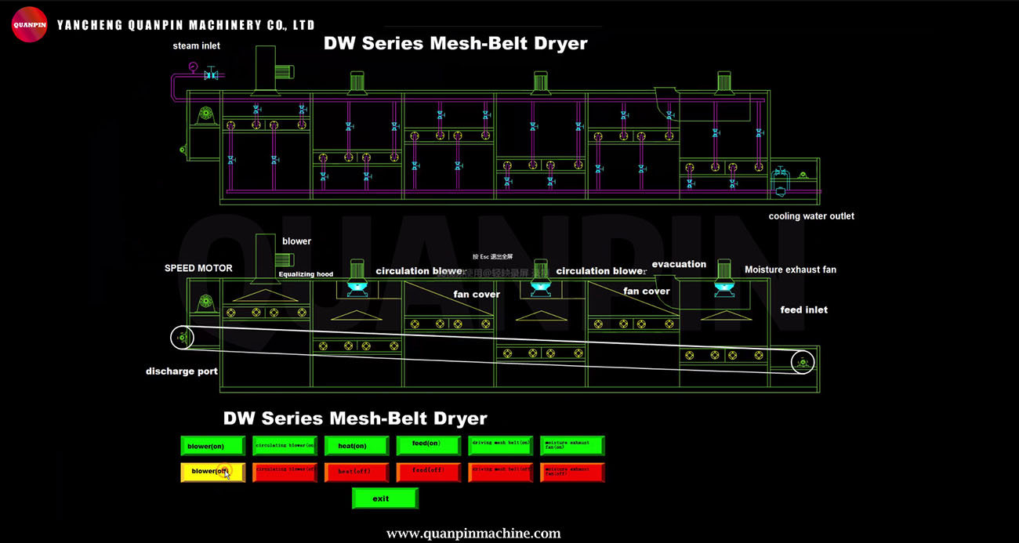Turn on the blower with blower(on)
This screenshot has height=543, width=1019.
[x=212, y=446]
